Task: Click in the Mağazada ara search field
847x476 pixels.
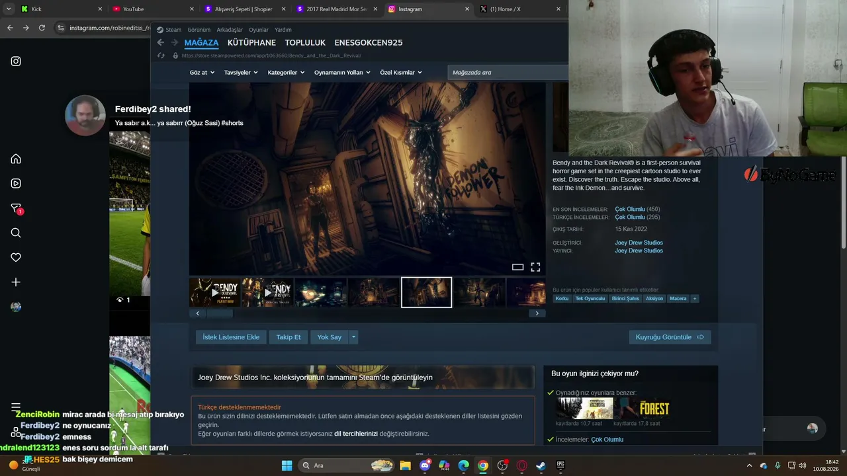Action: click(508, 73)
